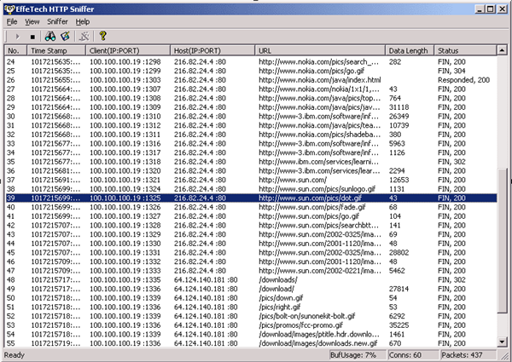512x362 pixels.
Task: Select the /pics/right.gif row
Action: 252,307
